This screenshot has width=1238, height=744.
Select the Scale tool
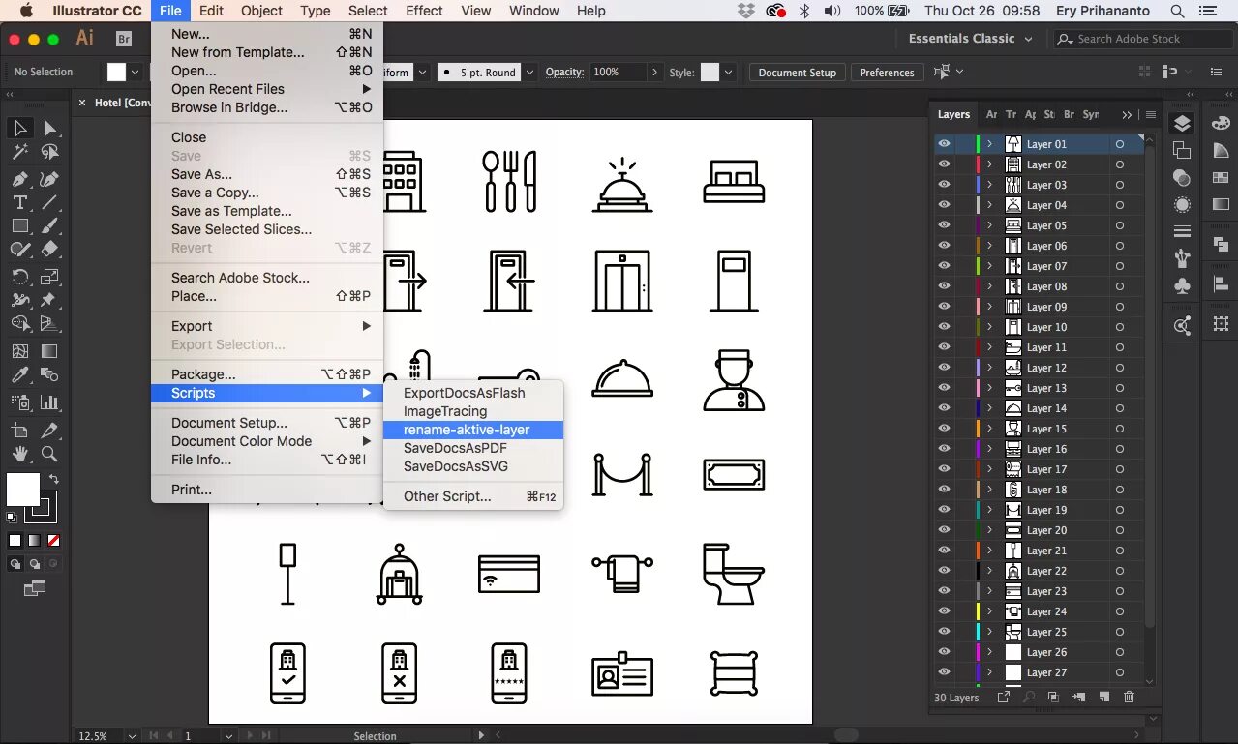click(49, 276)
